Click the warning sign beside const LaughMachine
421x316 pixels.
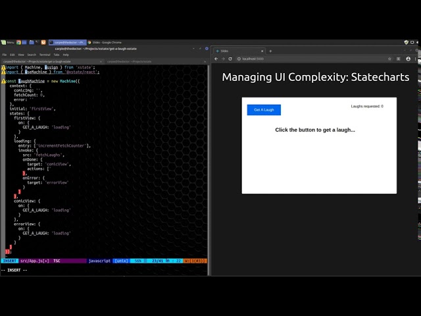point(3,81)
